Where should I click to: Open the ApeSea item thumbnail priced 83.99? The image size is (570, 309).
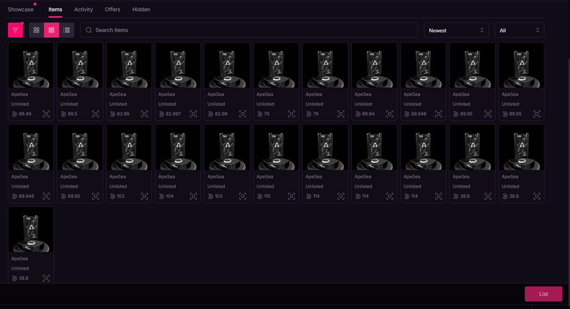(x=129, y=65)
